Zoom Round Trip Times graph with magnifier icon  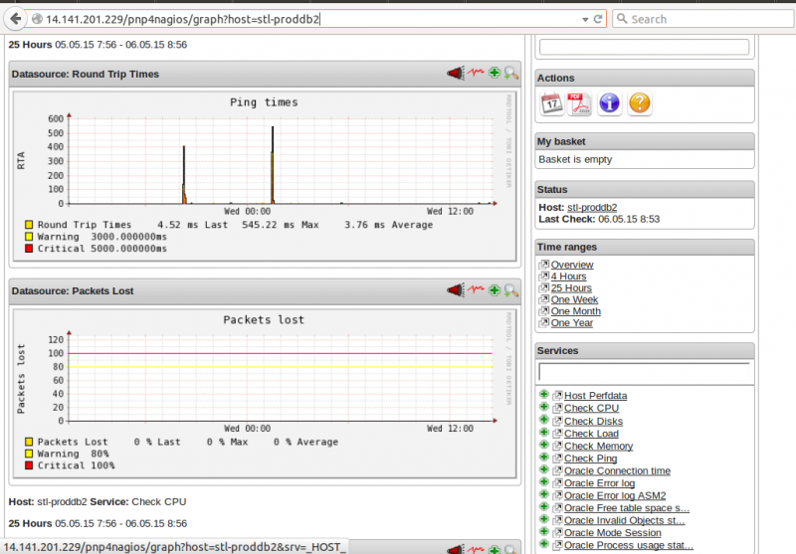tap(510, 73)
